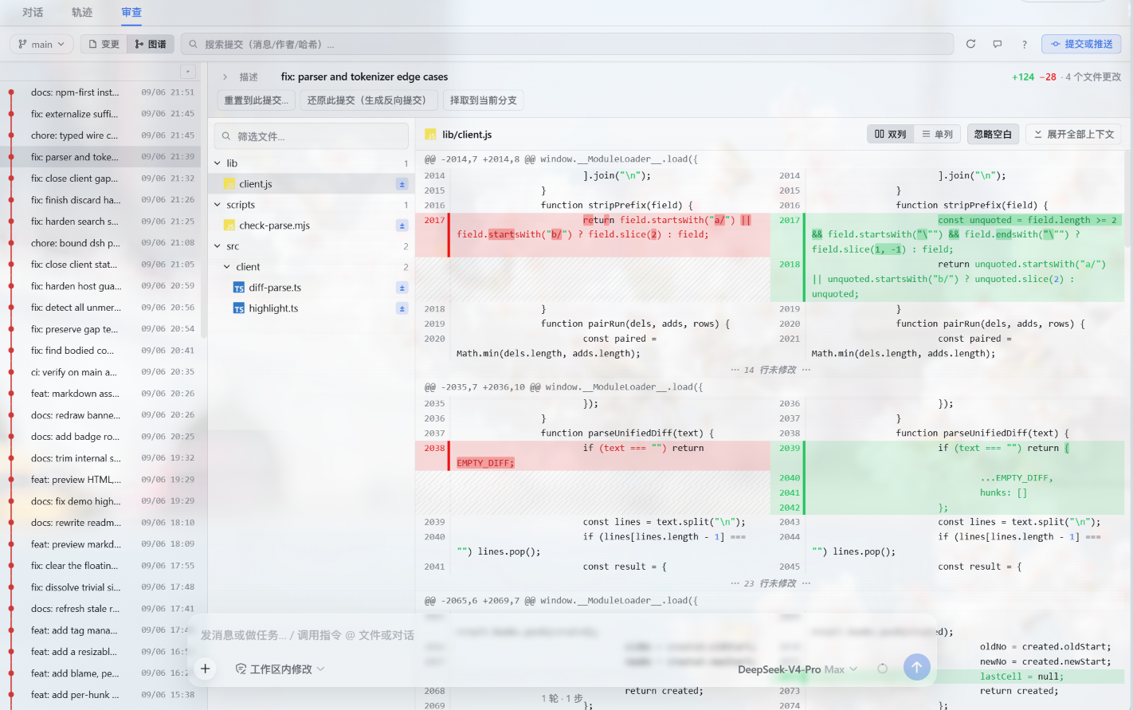Image resolution: width=1133 pixels, height=710 pixels.
Task: Collapse the src folder
Action: [218, 246]
